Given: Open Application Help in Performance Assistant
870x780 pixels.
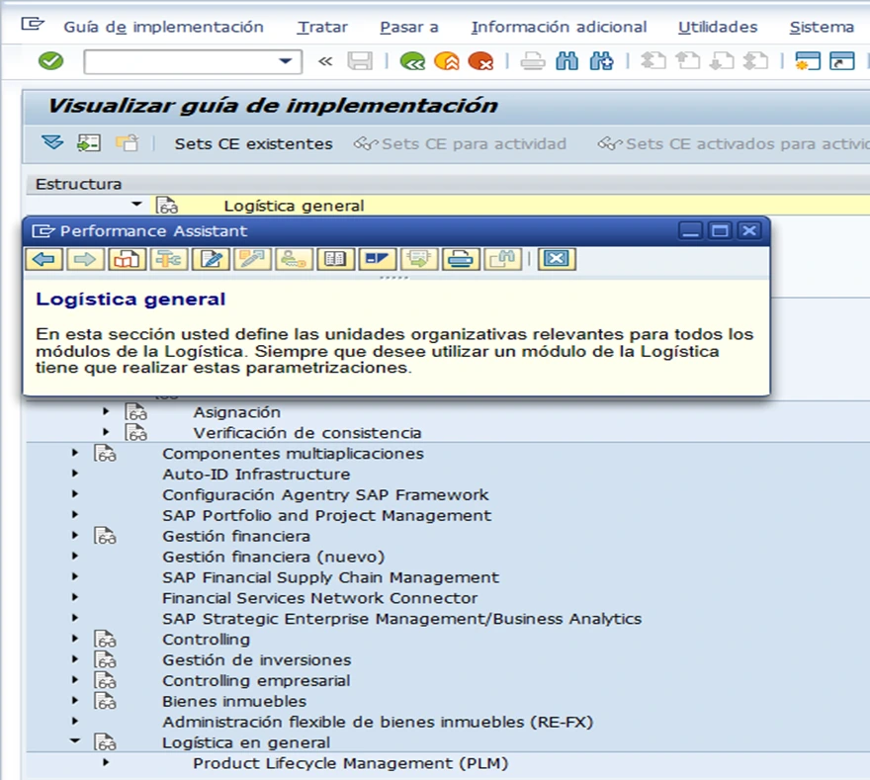Looking at the screenshot, I should [x=128, y=259].
